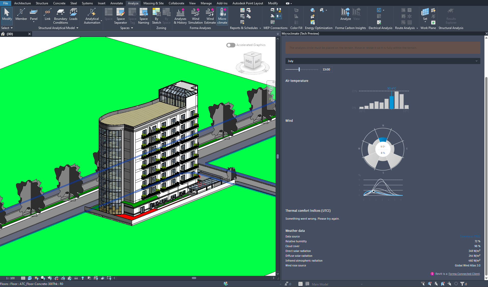Viewport: 488px width, 287px height.
Task: Open the File menu
Action: 6,3
